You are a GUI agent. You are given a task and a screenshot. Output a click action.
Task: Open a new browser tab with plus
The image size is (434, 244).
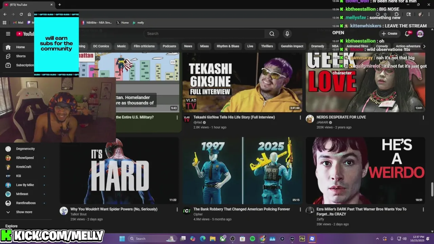pyautogui.click(x=60, y=5)
